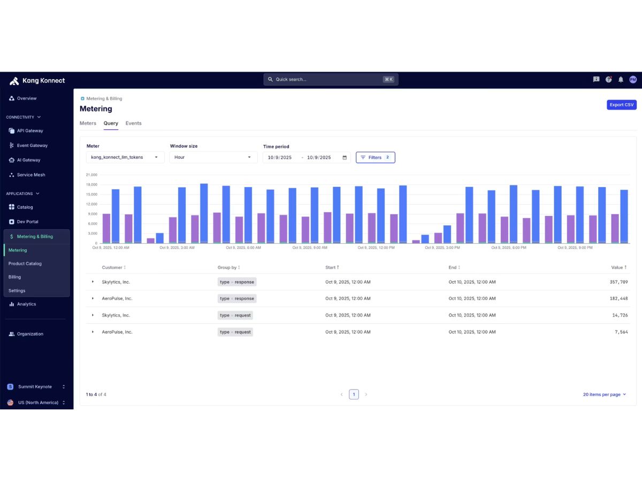Expand Skylytics, Inc. request row

93,315
